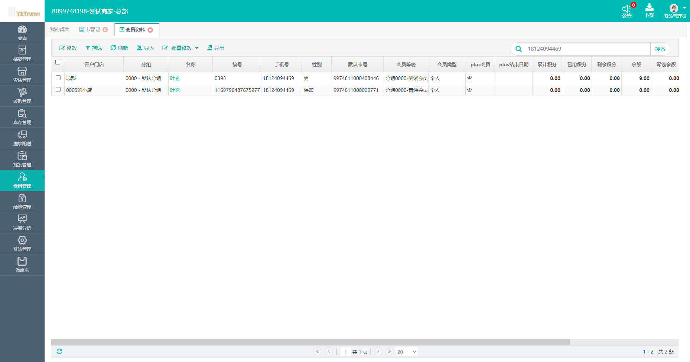
Task: Check the row for 0005的小店
Action: [58, 90]
